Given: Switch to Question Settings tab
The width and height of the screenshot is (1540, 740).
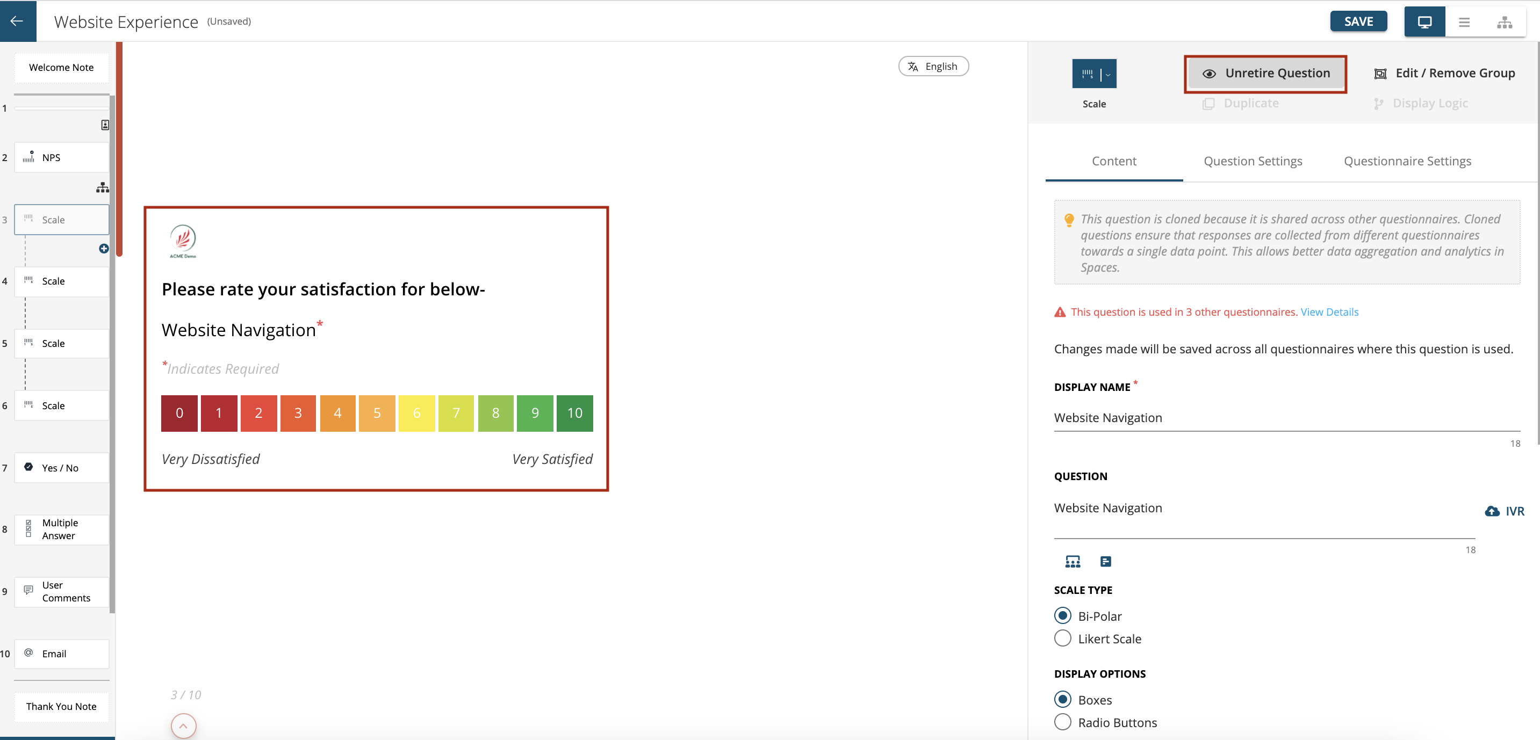Looking at the screenshot, I should coord(1253,161).
